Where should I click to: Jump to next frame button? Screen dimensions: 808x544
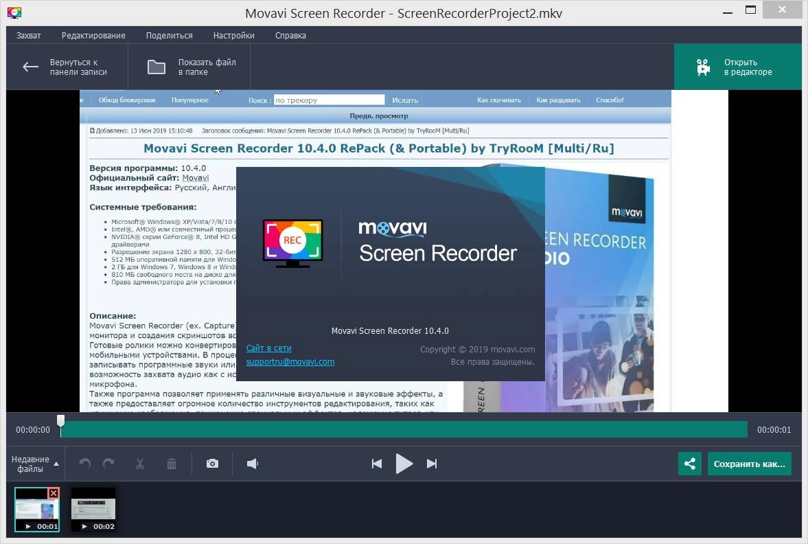click(x=432, y=464)
